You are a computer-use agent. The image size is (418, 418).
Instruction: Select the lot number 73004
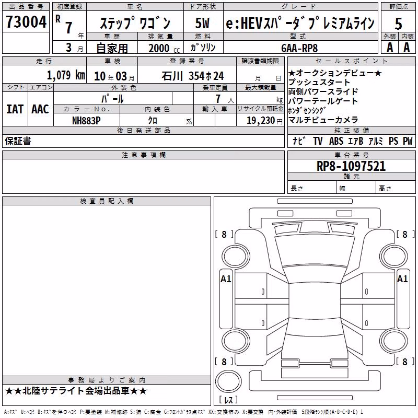pyautogui.click(x=26, y=22)
